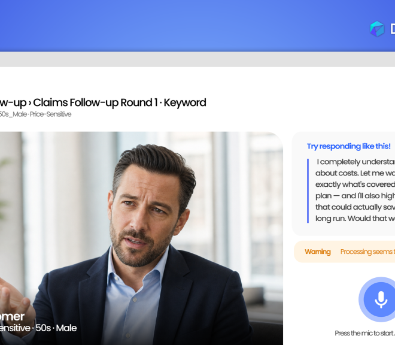Click the 'Try responding like this!' heading
This screenshot has width=395, height=345.
pos(349,146)
